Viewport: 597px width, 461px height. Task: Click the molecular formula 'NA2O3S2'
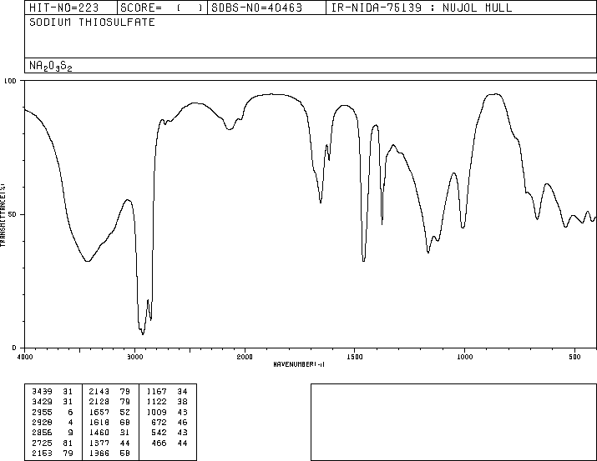51,66
